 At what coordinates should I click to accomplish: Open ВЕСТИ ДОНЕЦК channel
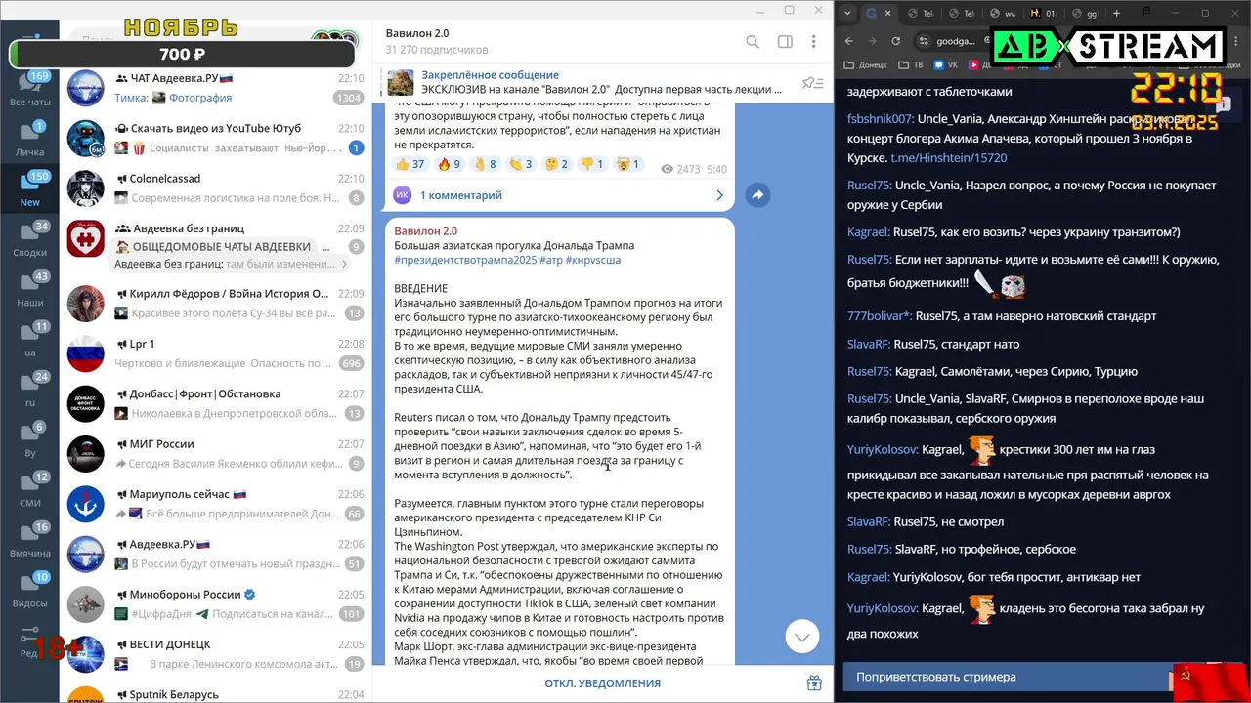[x=215, y=654]
